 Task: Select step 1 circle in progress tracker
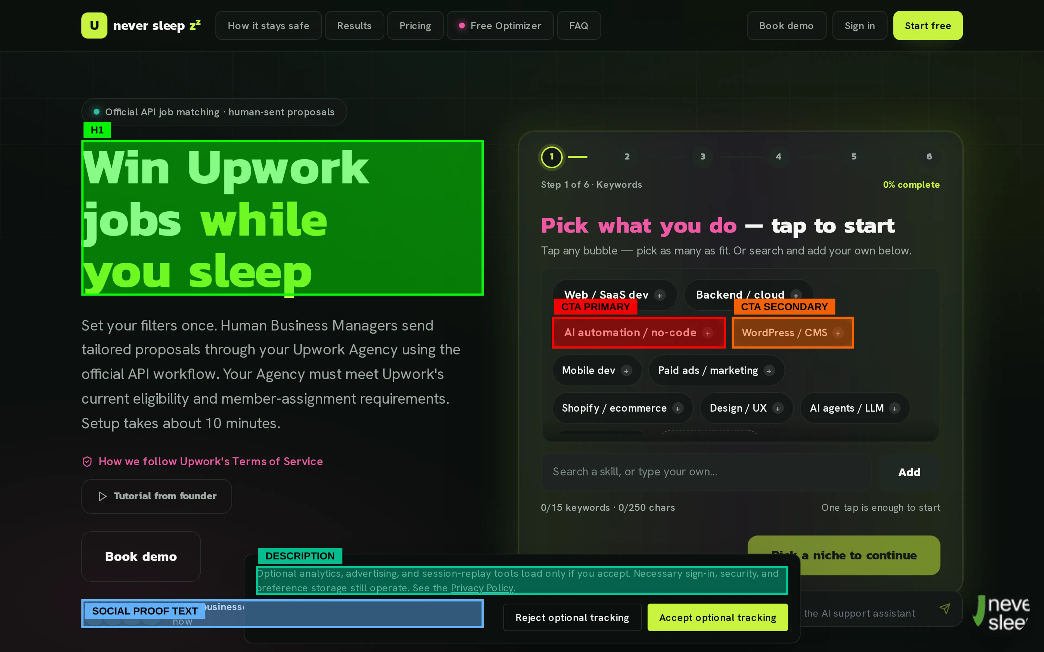tap(551, 157)
